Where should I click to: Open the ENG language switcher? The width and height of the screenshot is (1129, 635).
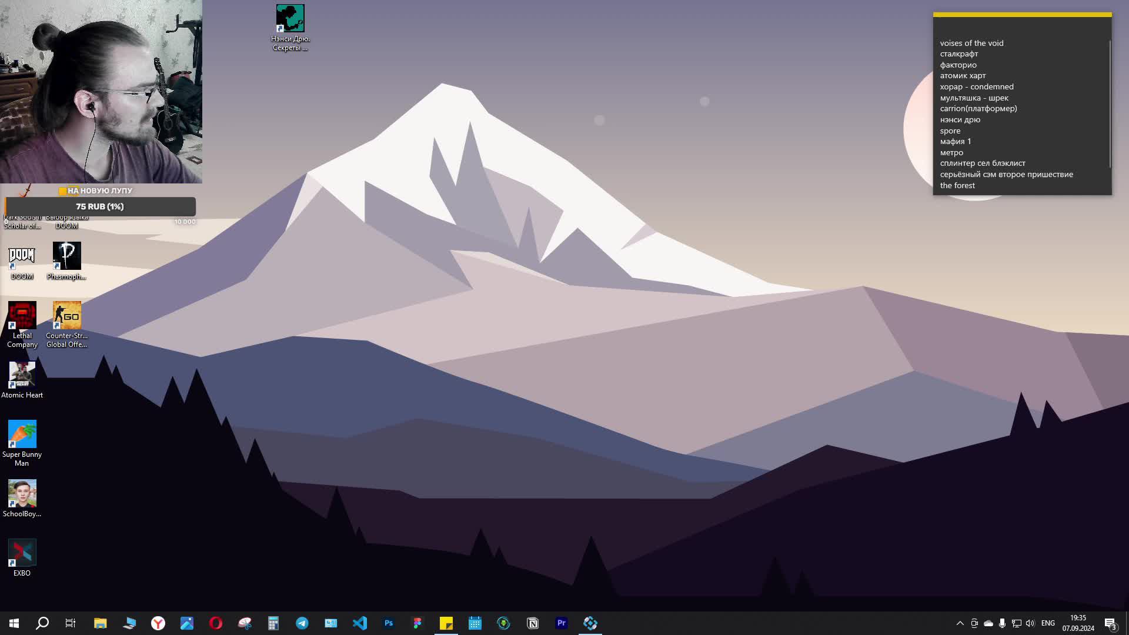point(1048,623)
